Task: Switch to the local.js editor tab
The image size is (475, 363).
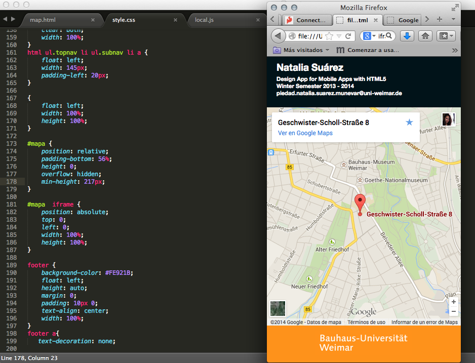Action: coord(205,20)
